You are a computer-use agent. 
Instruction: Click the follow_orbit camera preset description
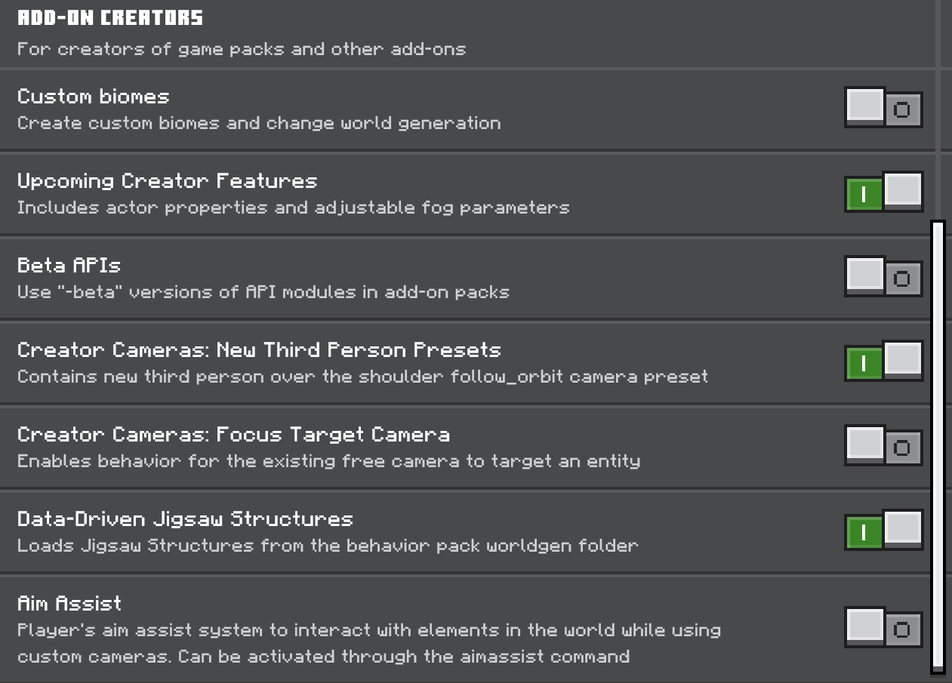[362, 377]
